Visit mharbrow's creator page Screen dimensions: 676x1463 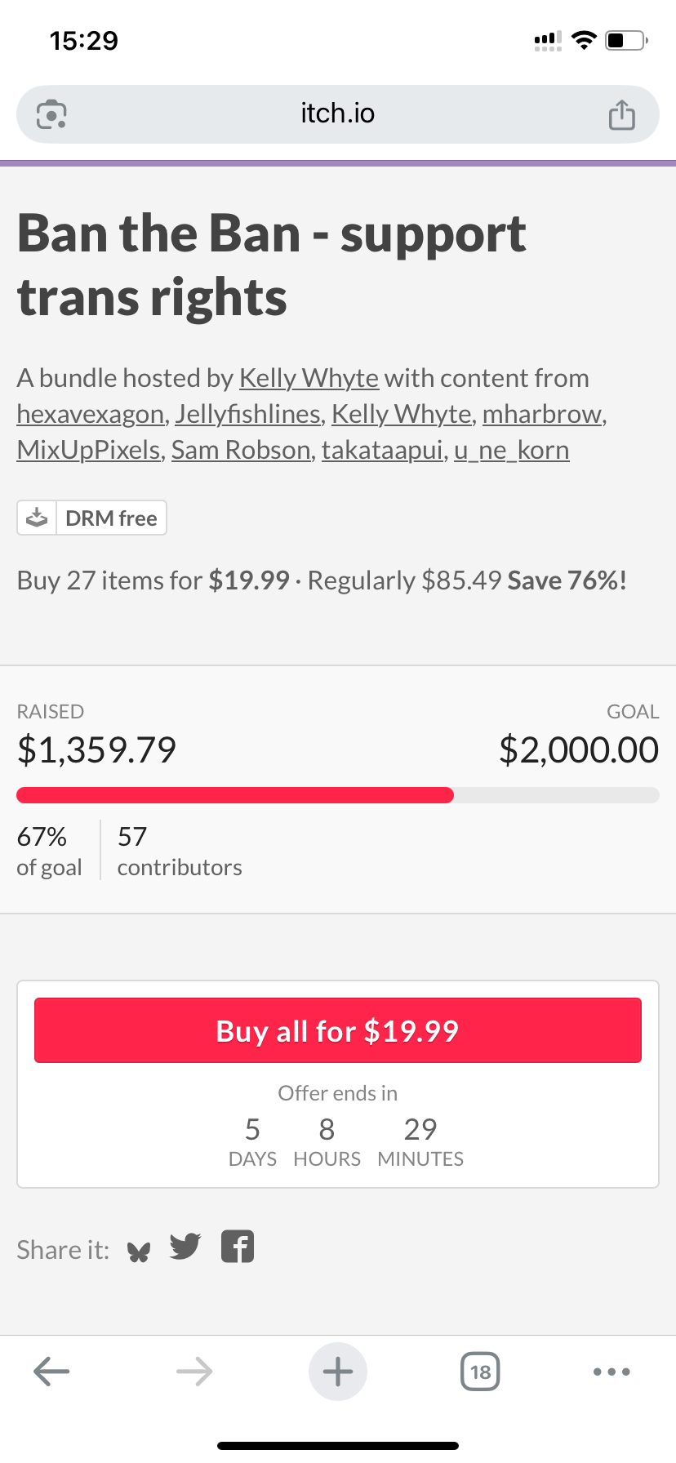[x=543, y=414]
